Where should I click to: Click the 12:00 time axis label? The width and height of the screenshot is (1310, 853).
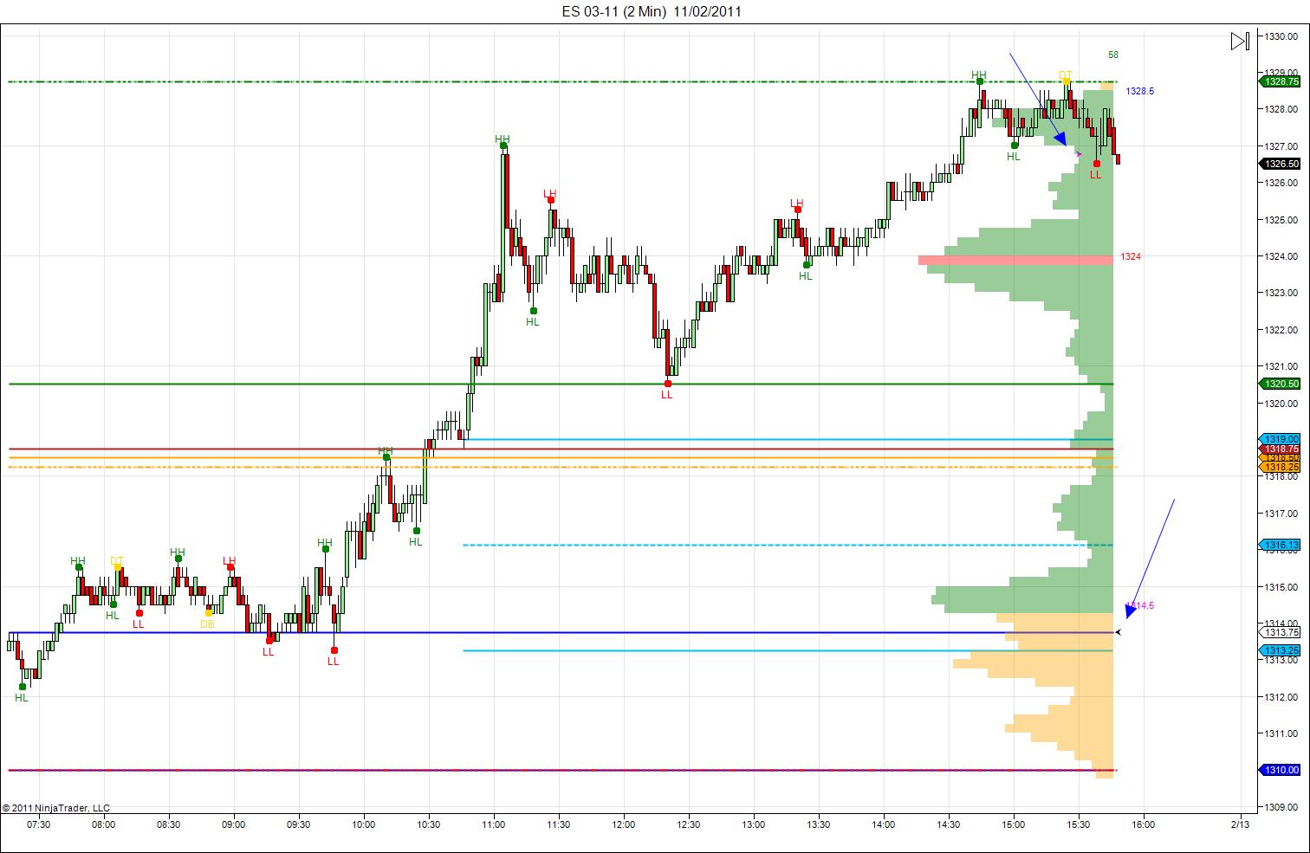(x=624, y=824)
